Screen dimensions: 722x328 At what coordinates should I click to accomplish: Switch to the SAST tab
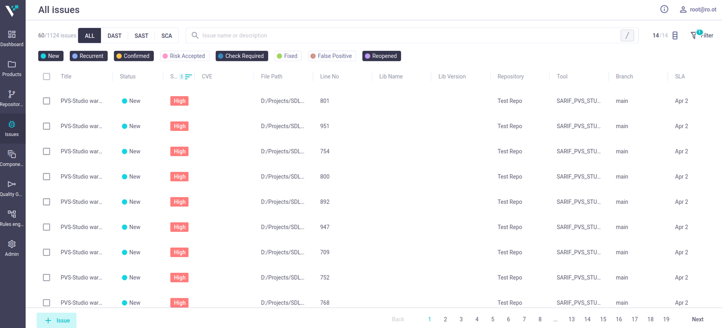141,36
